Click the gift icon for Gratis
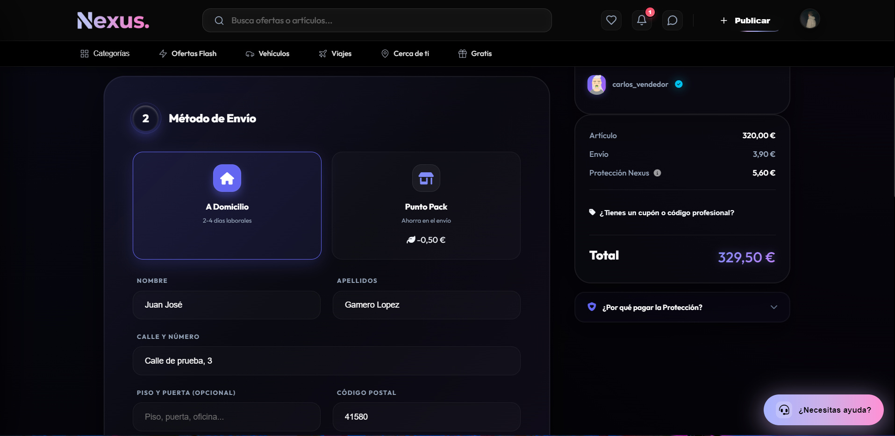This screenshot has width=895, height=436. coord(463,54)
